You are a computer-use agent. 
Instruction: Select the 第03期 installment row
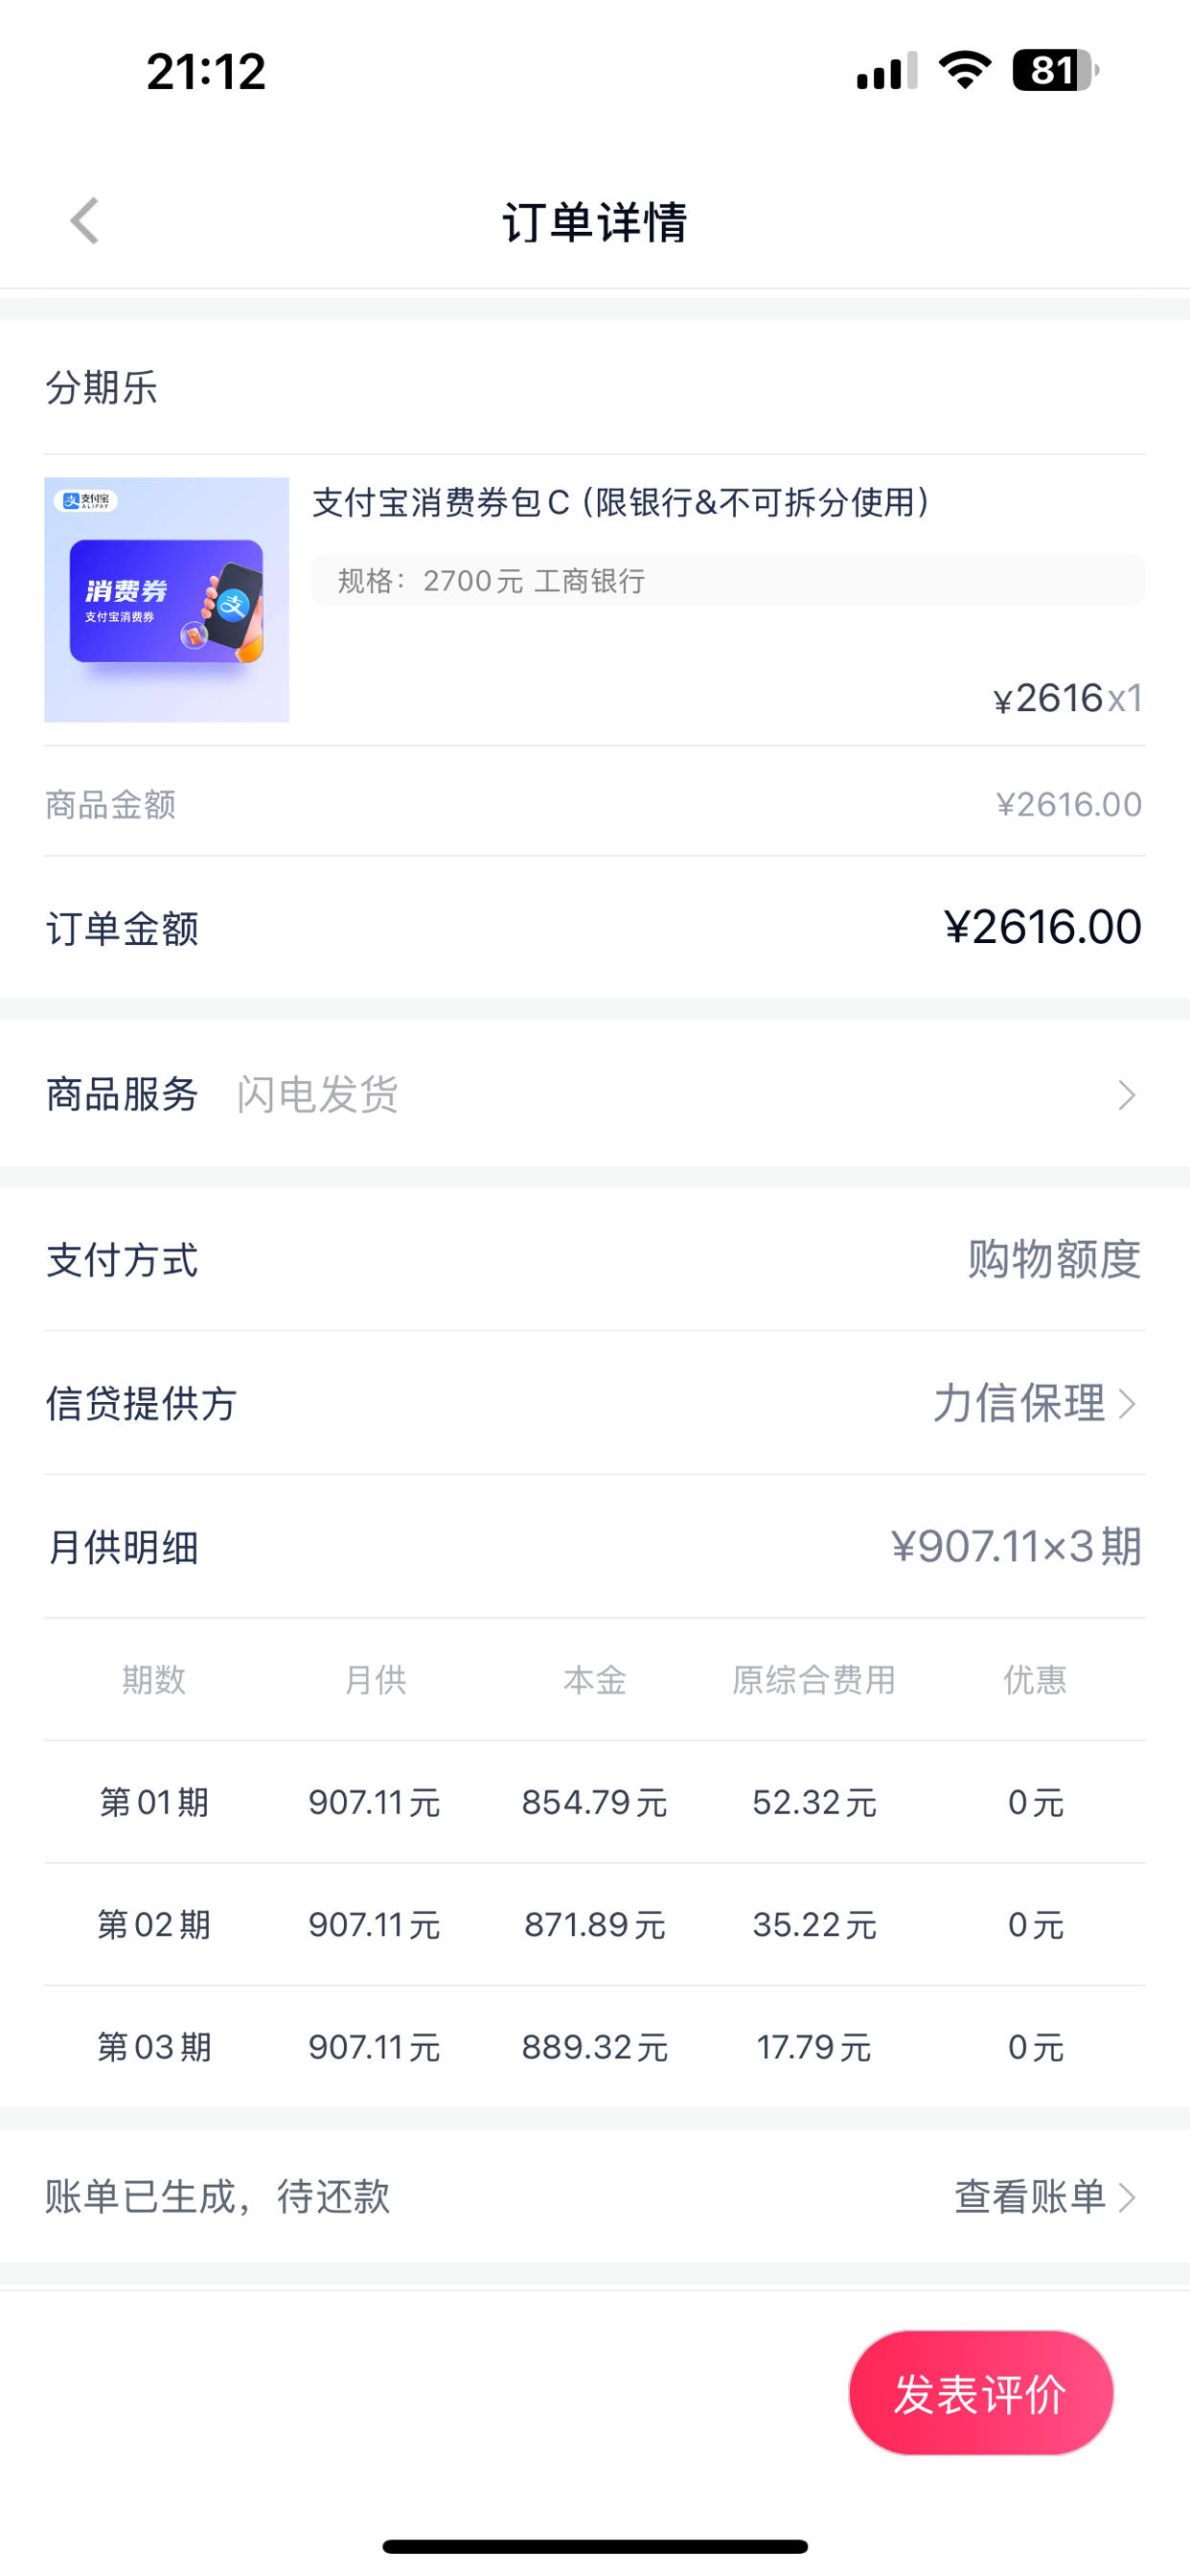pyautogui.click(x=595, y=2047)
